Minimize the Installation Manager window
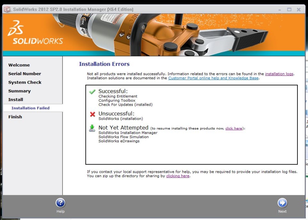Viewport: 308px width, 220px height. pyautogui.click(x=279, y=9)
